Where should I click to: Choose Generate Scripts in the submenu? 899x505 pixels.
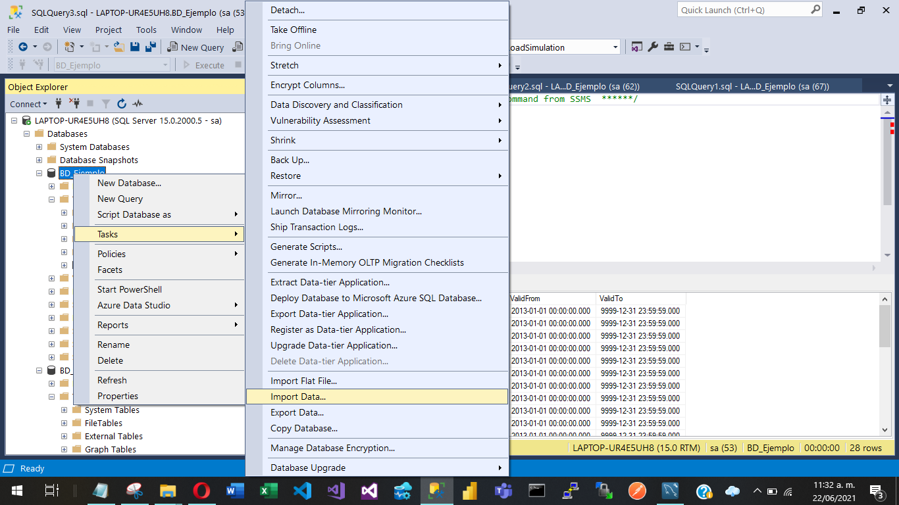[x=306, y=247]
